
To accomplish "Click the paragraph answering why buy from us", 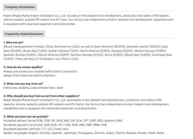I will (x=86, y=104).
